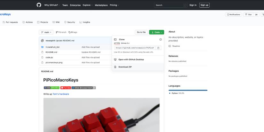
Task: Click the adafruit_hid folder icon
Action: coord(42,47)
